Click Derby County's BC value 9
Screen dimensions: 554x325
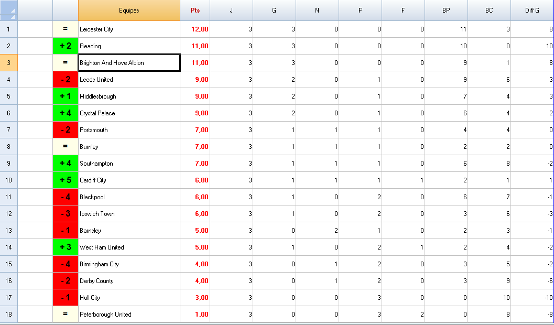(489, 281)
